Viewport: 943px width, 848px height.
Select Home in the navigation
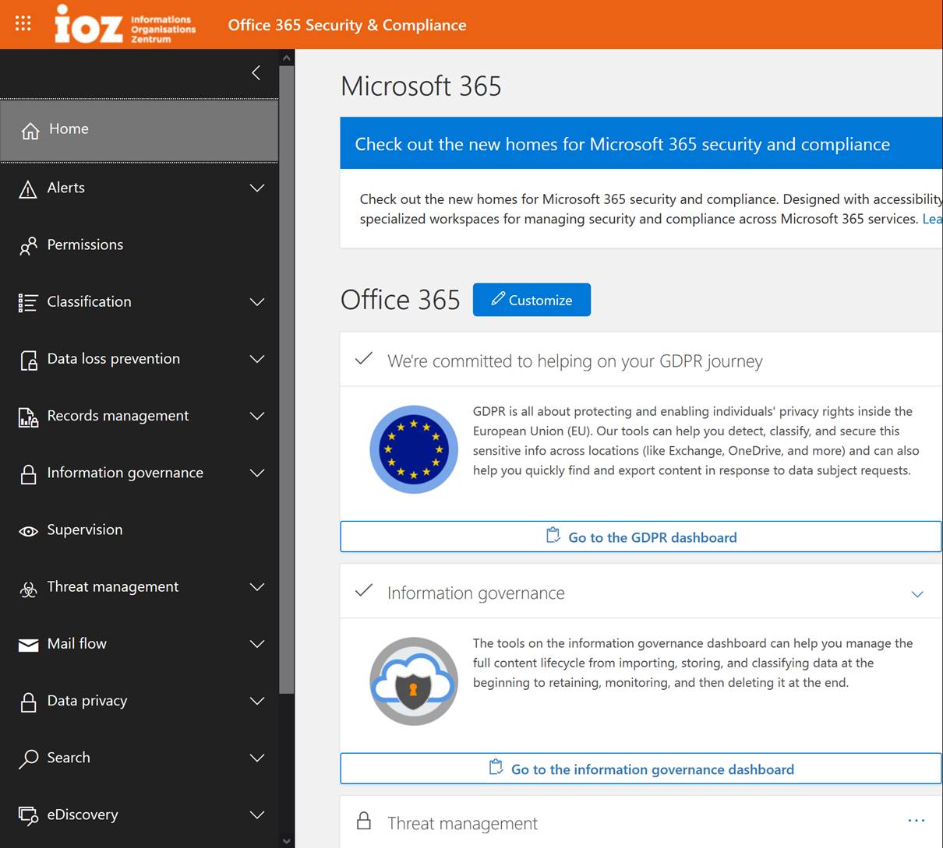(x=139, y=130)
